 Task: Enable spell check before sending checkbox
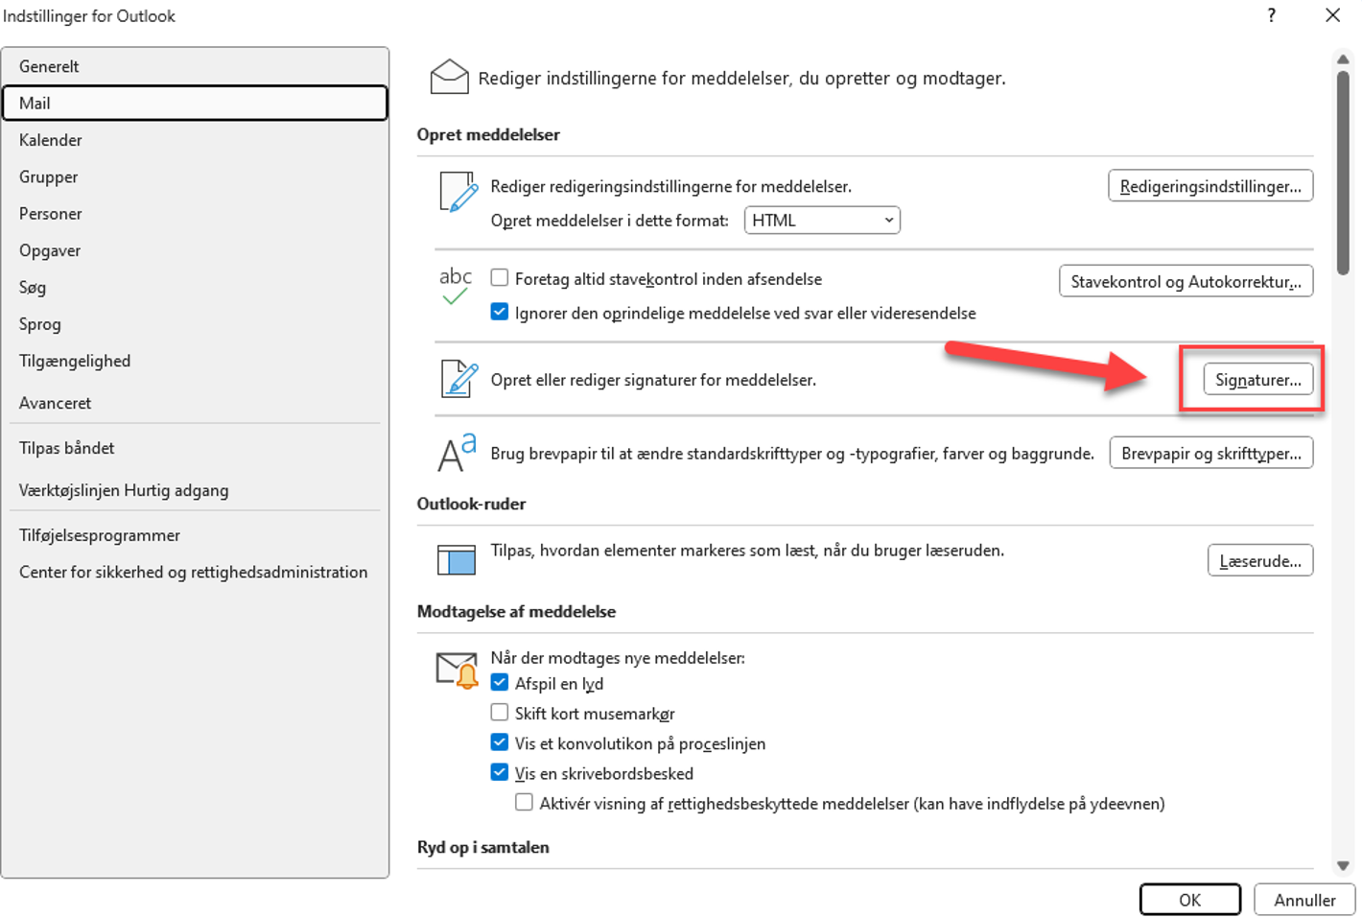(x=500, y=278)
